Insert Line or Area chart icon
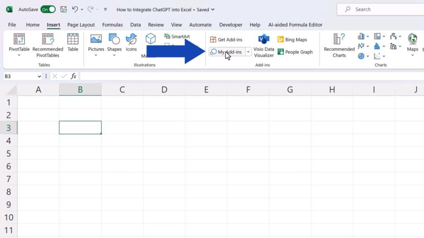The width and height of the screenshot is (424, 238). pos(361,46)
